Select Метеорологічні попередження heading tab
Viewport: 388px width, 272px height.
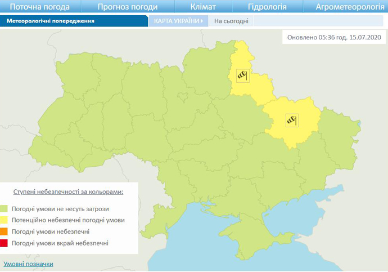coord(51,21)
